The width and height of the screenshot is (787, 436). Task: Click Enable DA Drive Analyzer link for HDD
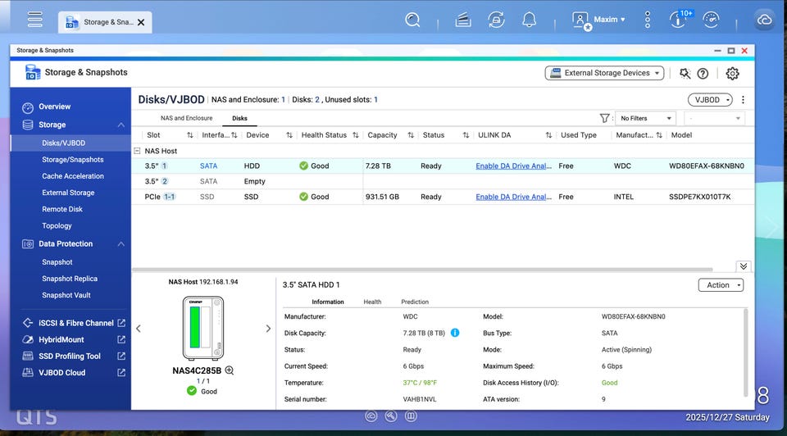513,166
